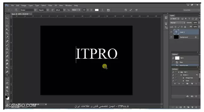Image resolution: width=204 pixels, height=112 pixels.
Task: Hide the Background layer eye icon
Action: pyautogui.click(x=171, y=37)
